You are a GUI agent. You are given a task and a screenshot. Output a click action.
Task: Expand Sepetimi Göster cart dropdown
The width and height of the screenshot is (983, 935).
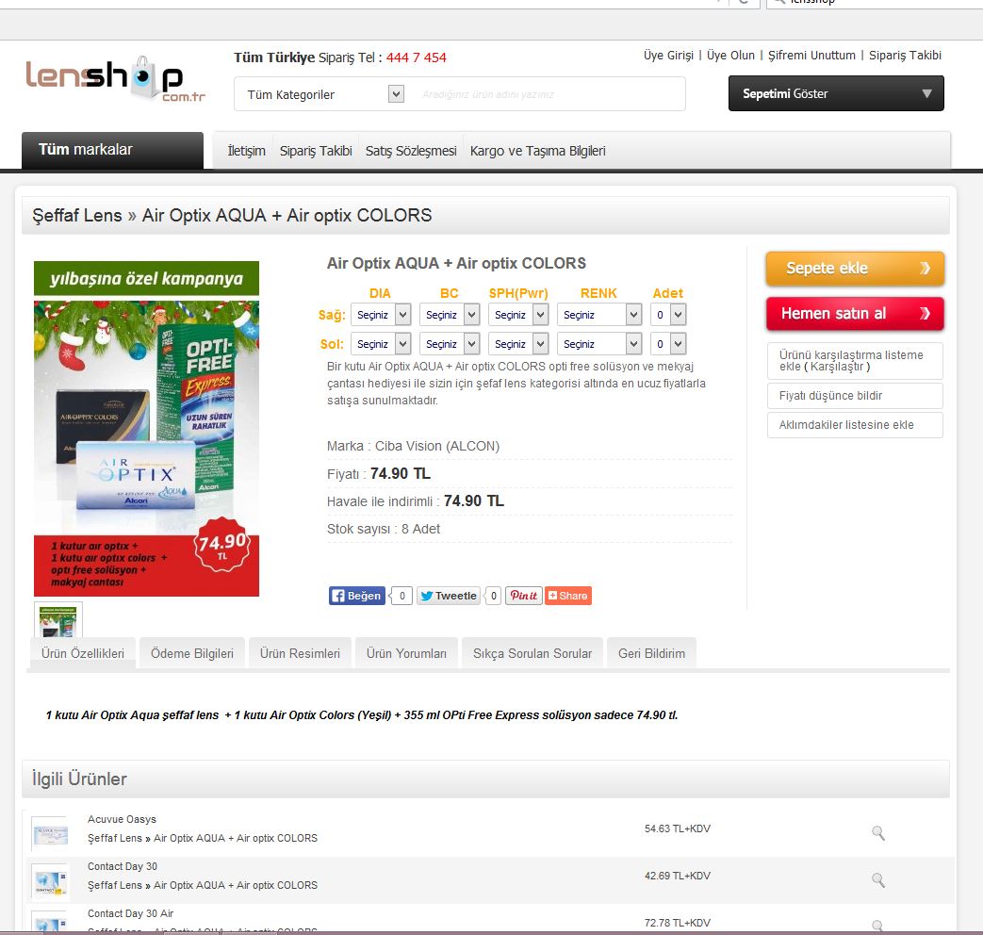coord(836,93)
